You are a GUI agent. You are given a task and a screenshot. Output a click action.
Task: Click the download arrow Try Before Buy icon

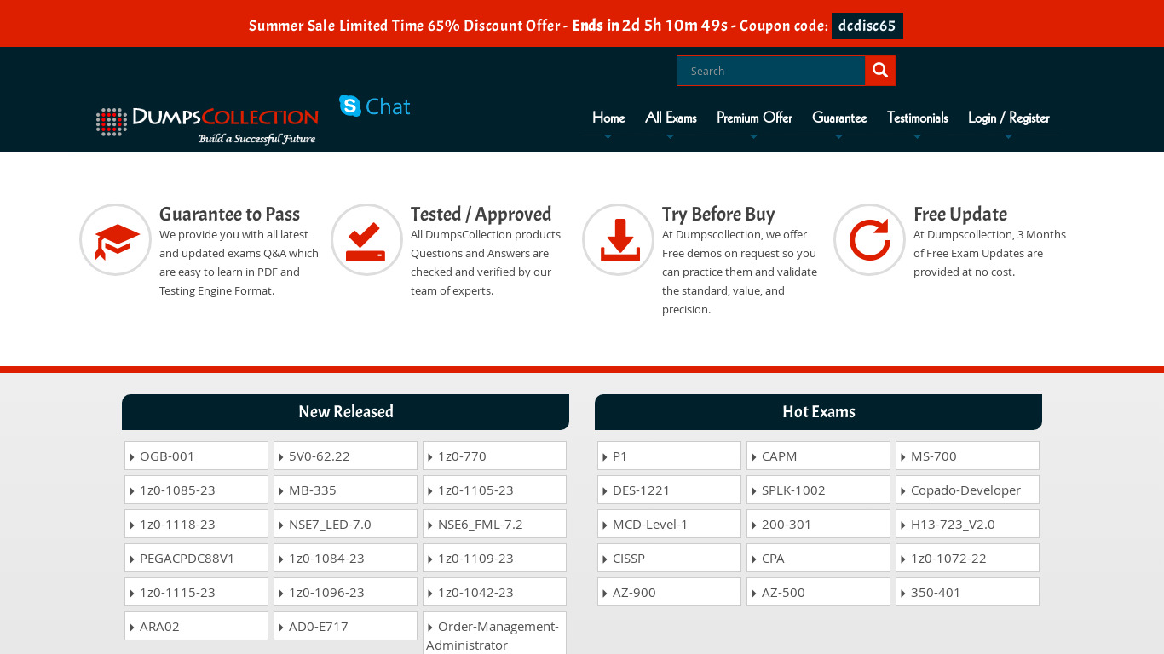coord(619,240)
